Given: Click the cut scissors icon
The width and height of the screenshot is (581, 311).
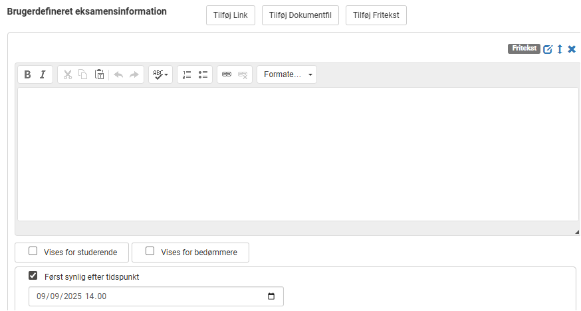Looking at the screenshot, I should click(x=67, y=74).
